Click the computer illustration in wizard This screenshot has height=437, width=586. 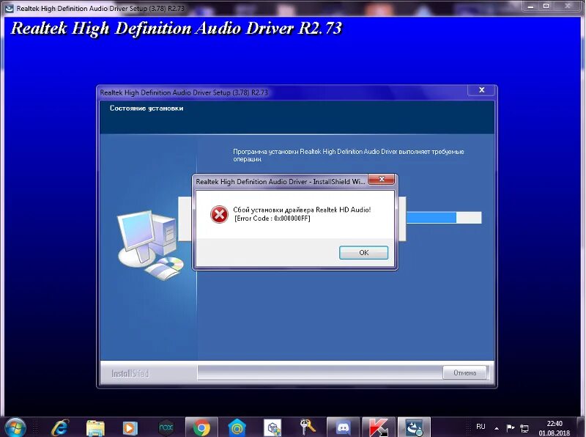coord(151,245)
